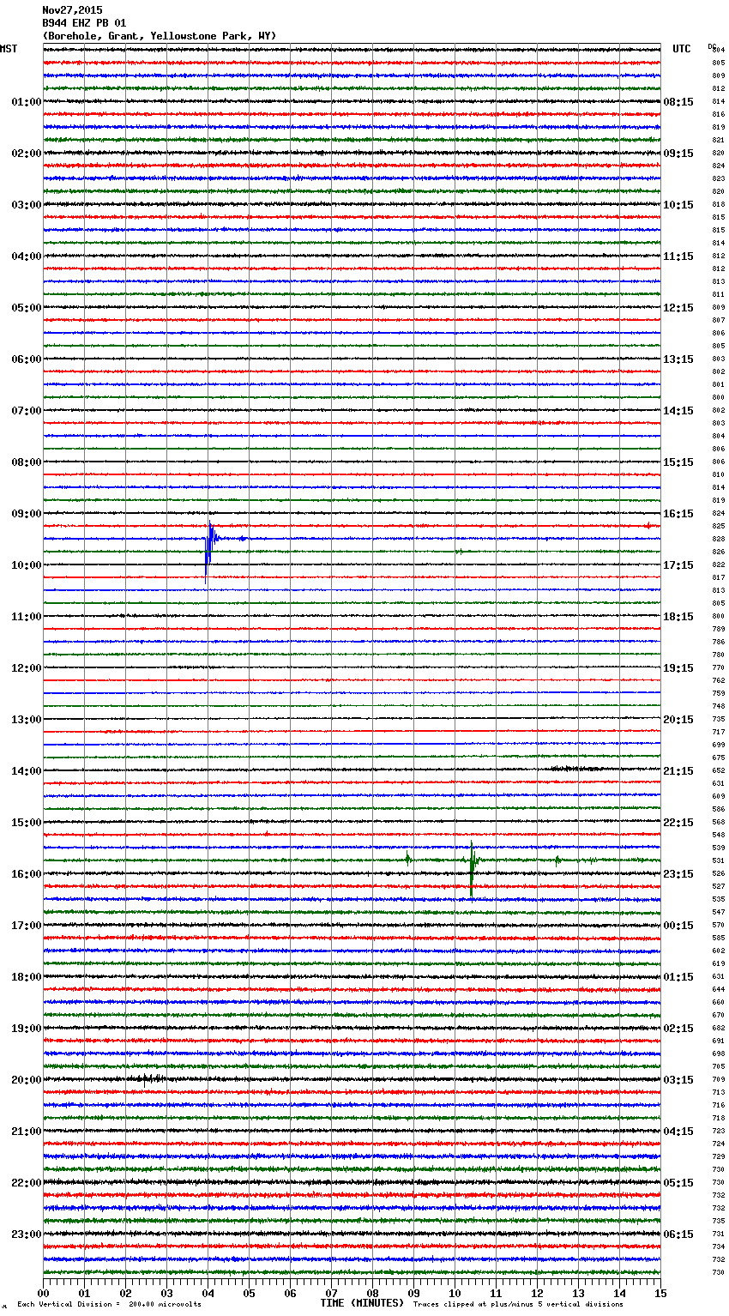Click the 18:00 MST time label

click(27, 977)
